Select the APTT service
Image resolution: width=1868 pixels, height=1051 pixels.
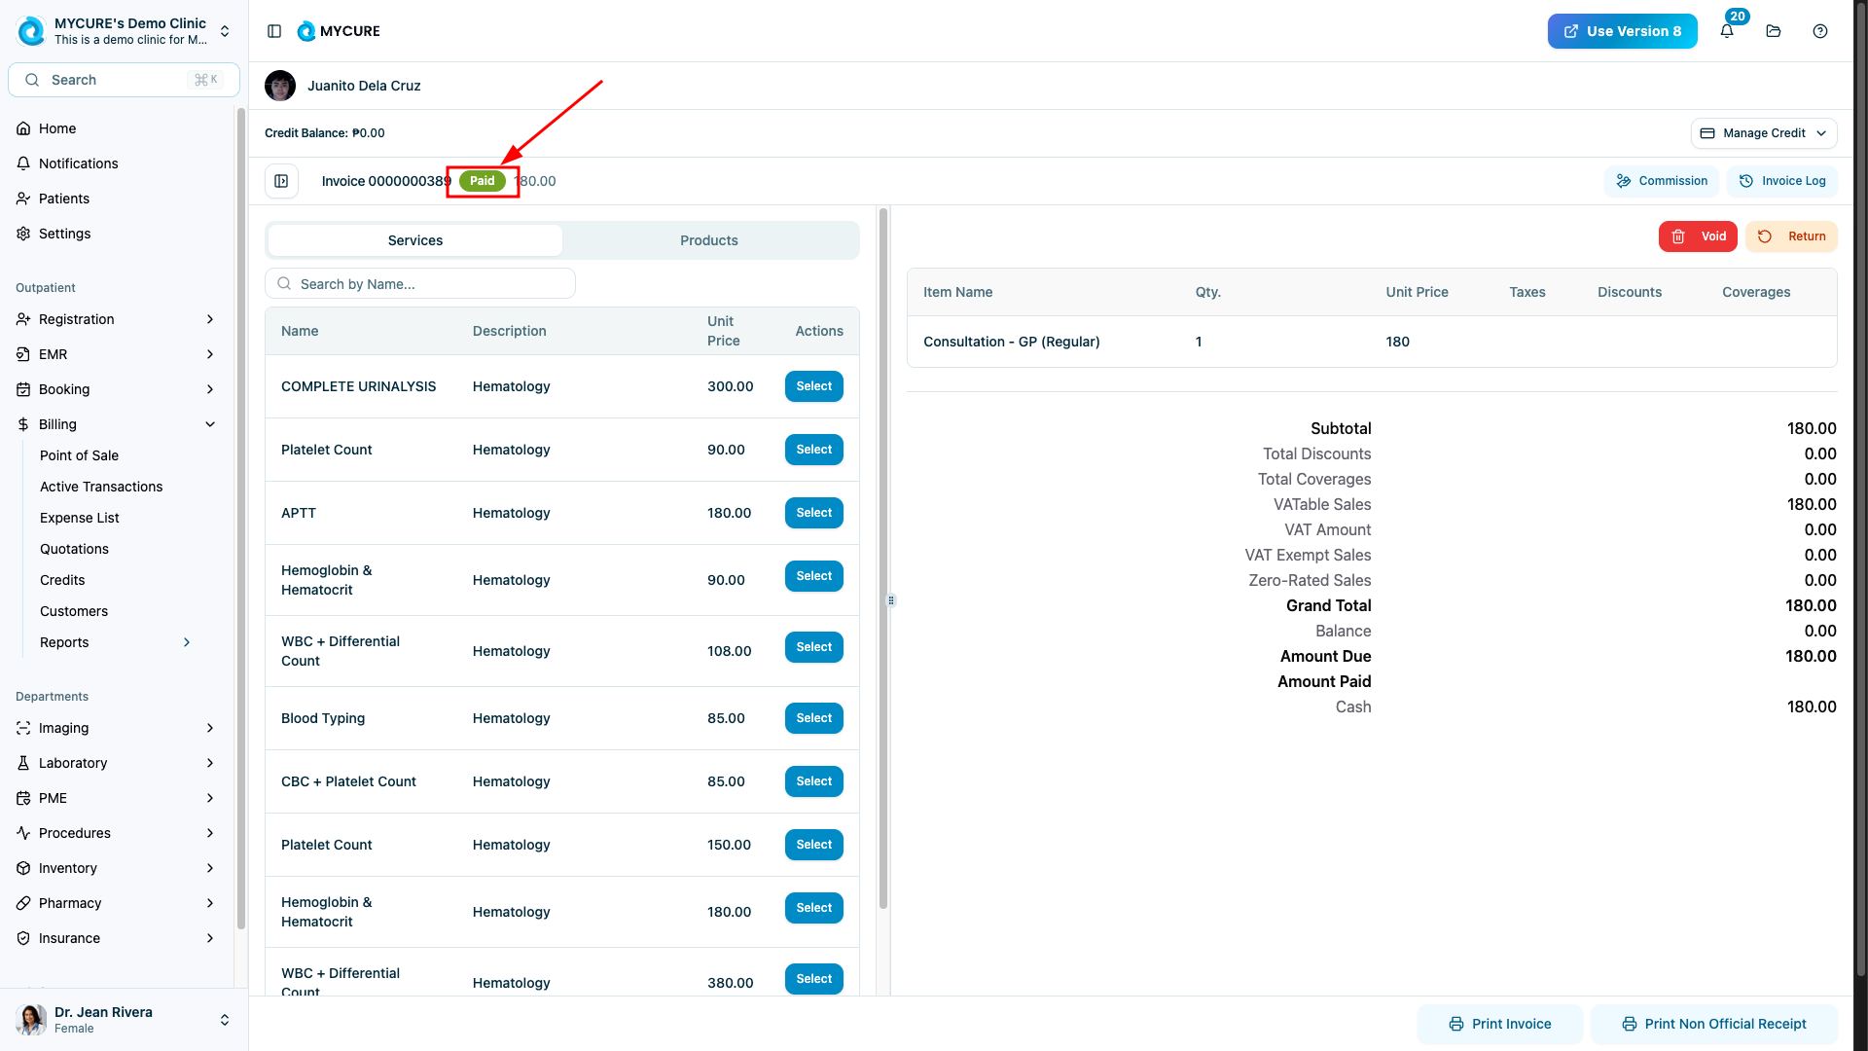813,513
